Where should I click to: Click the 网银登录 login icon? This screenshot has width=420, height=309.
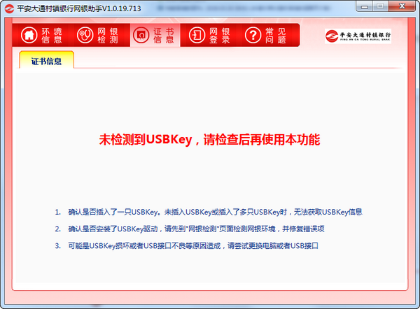197,35
